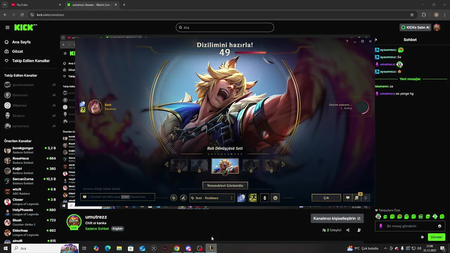Bookmark this page with star icon

click(x=412, y=15)
